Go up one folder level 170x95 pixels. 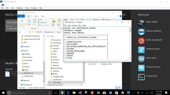click(29, 32)
